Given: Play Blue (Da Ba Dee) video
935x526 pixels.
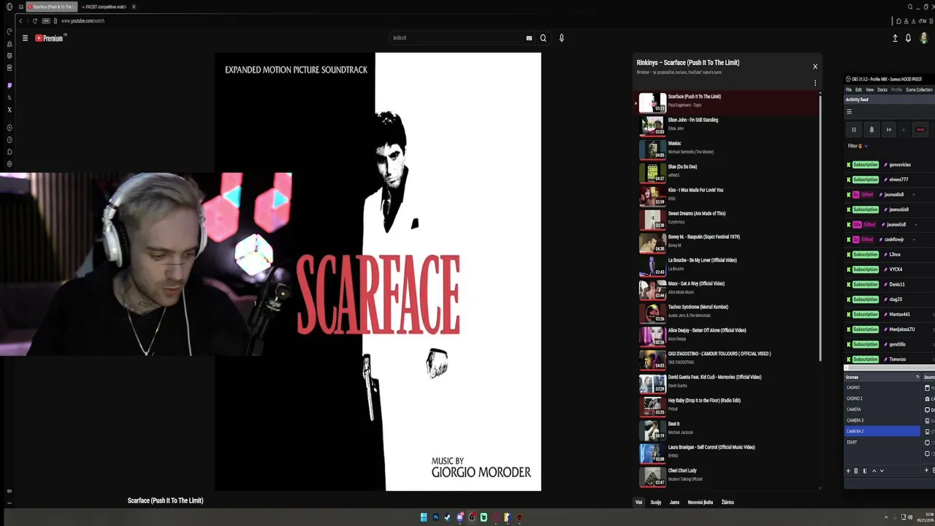Looking at the screenshot, I should pos(728,172).
